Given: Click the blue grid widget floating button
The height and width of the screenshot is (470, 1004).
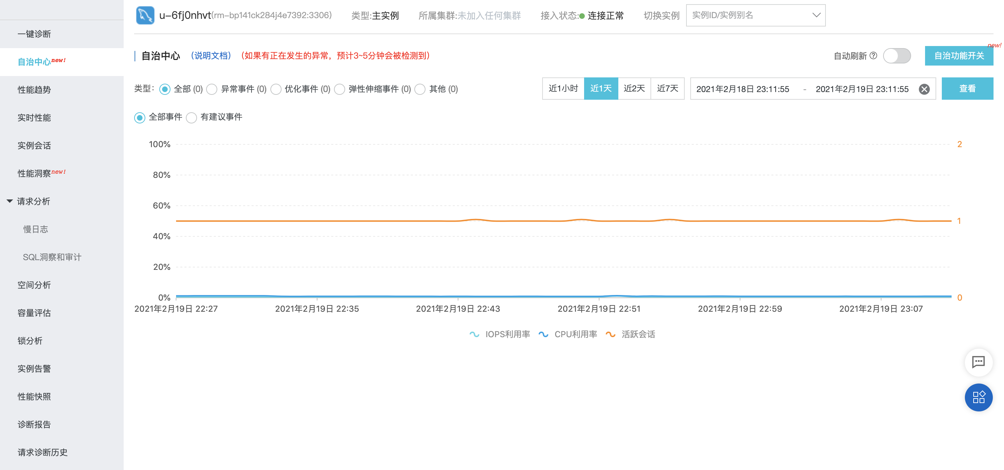Looking at the screenshot, I should coord(978,397).
